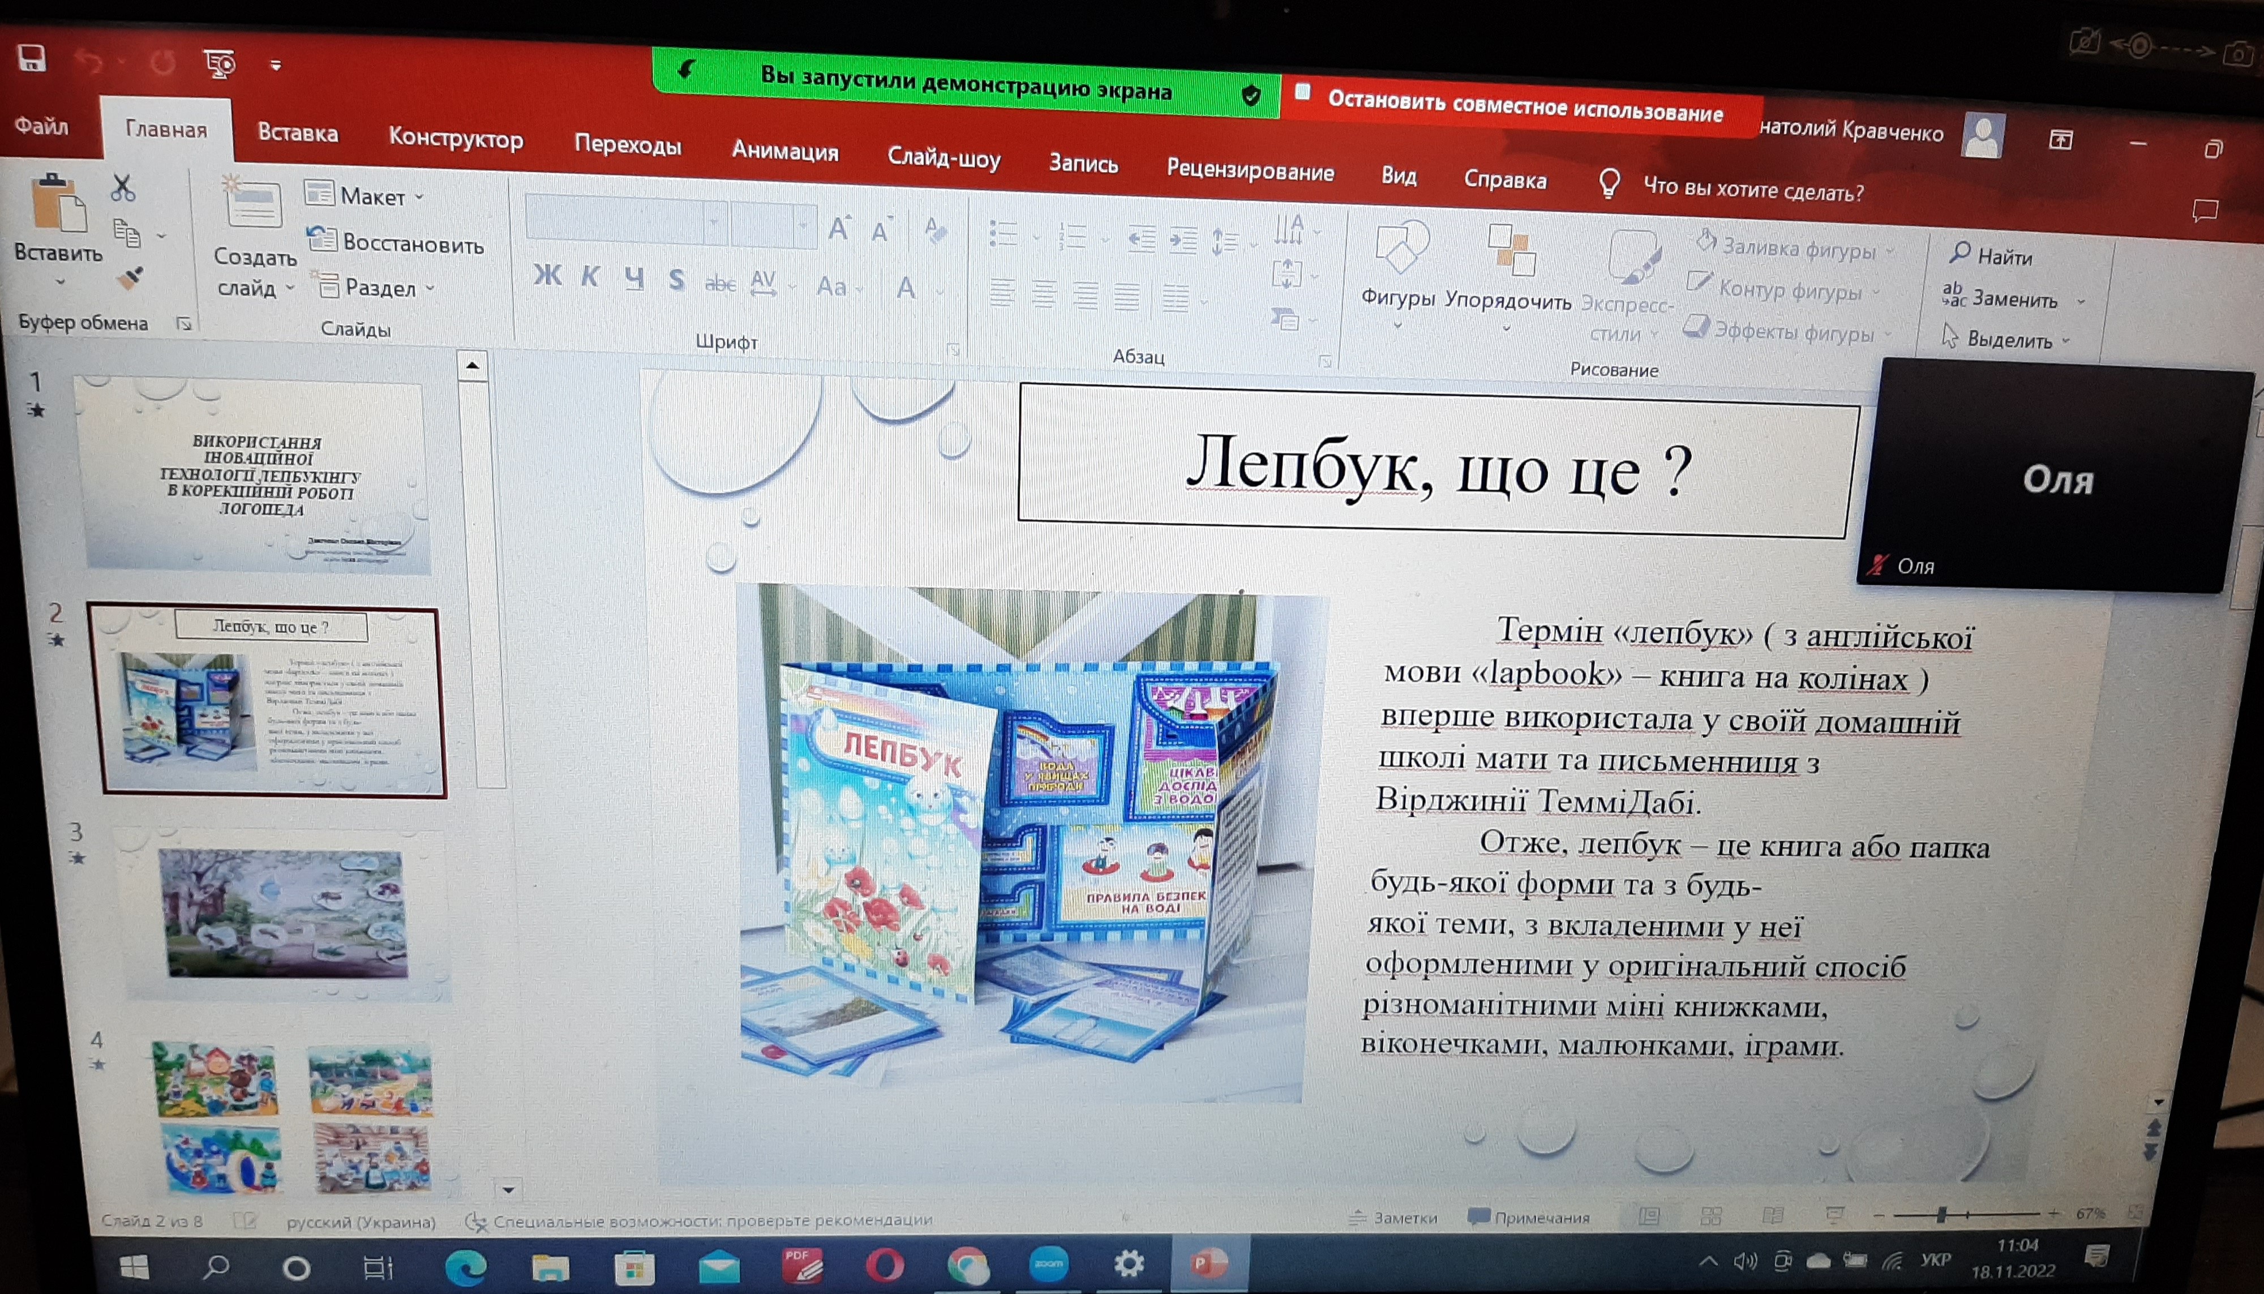Switch to slide sorter view icon

1710,1216
